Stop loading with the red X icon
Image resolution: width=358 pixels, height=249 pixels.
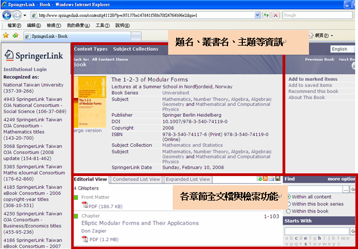(275, 15)
